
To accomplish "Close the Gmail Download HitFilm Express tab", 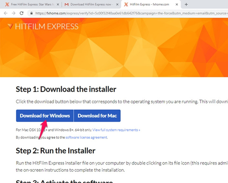I will (117, 5).
